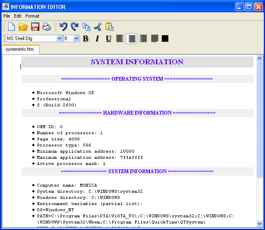Create a new document with the New icon
265x230 pixels.
11,27
